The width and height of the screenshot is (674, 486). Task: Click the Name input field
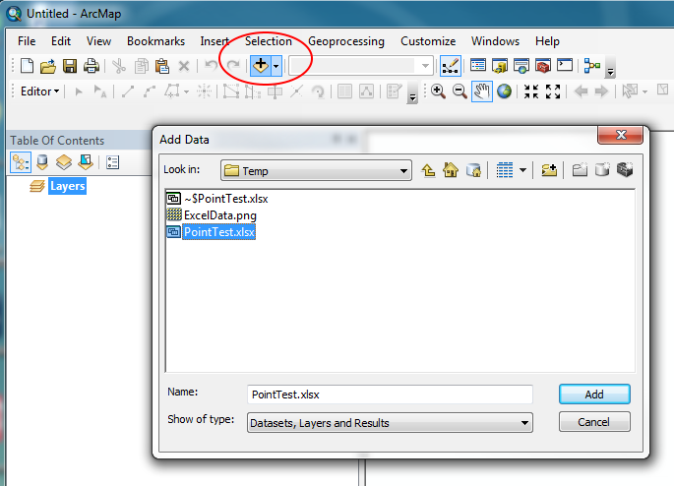390,395
